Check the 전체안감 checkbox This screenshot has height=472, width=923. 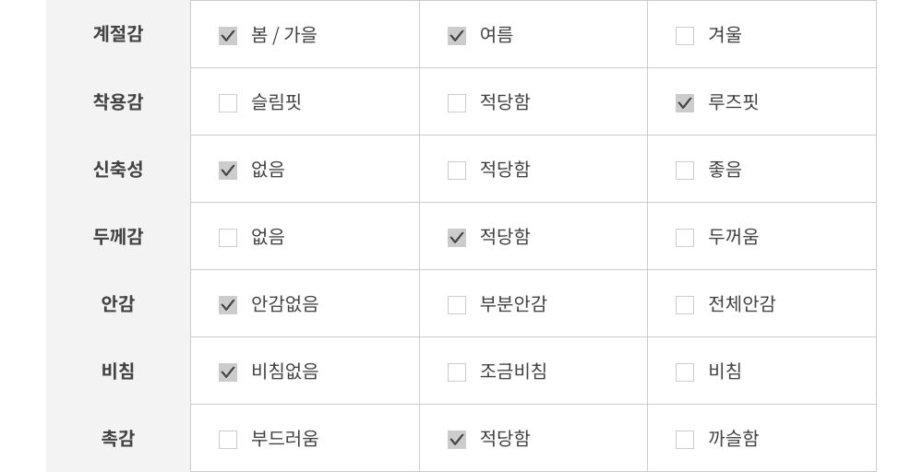685,305
